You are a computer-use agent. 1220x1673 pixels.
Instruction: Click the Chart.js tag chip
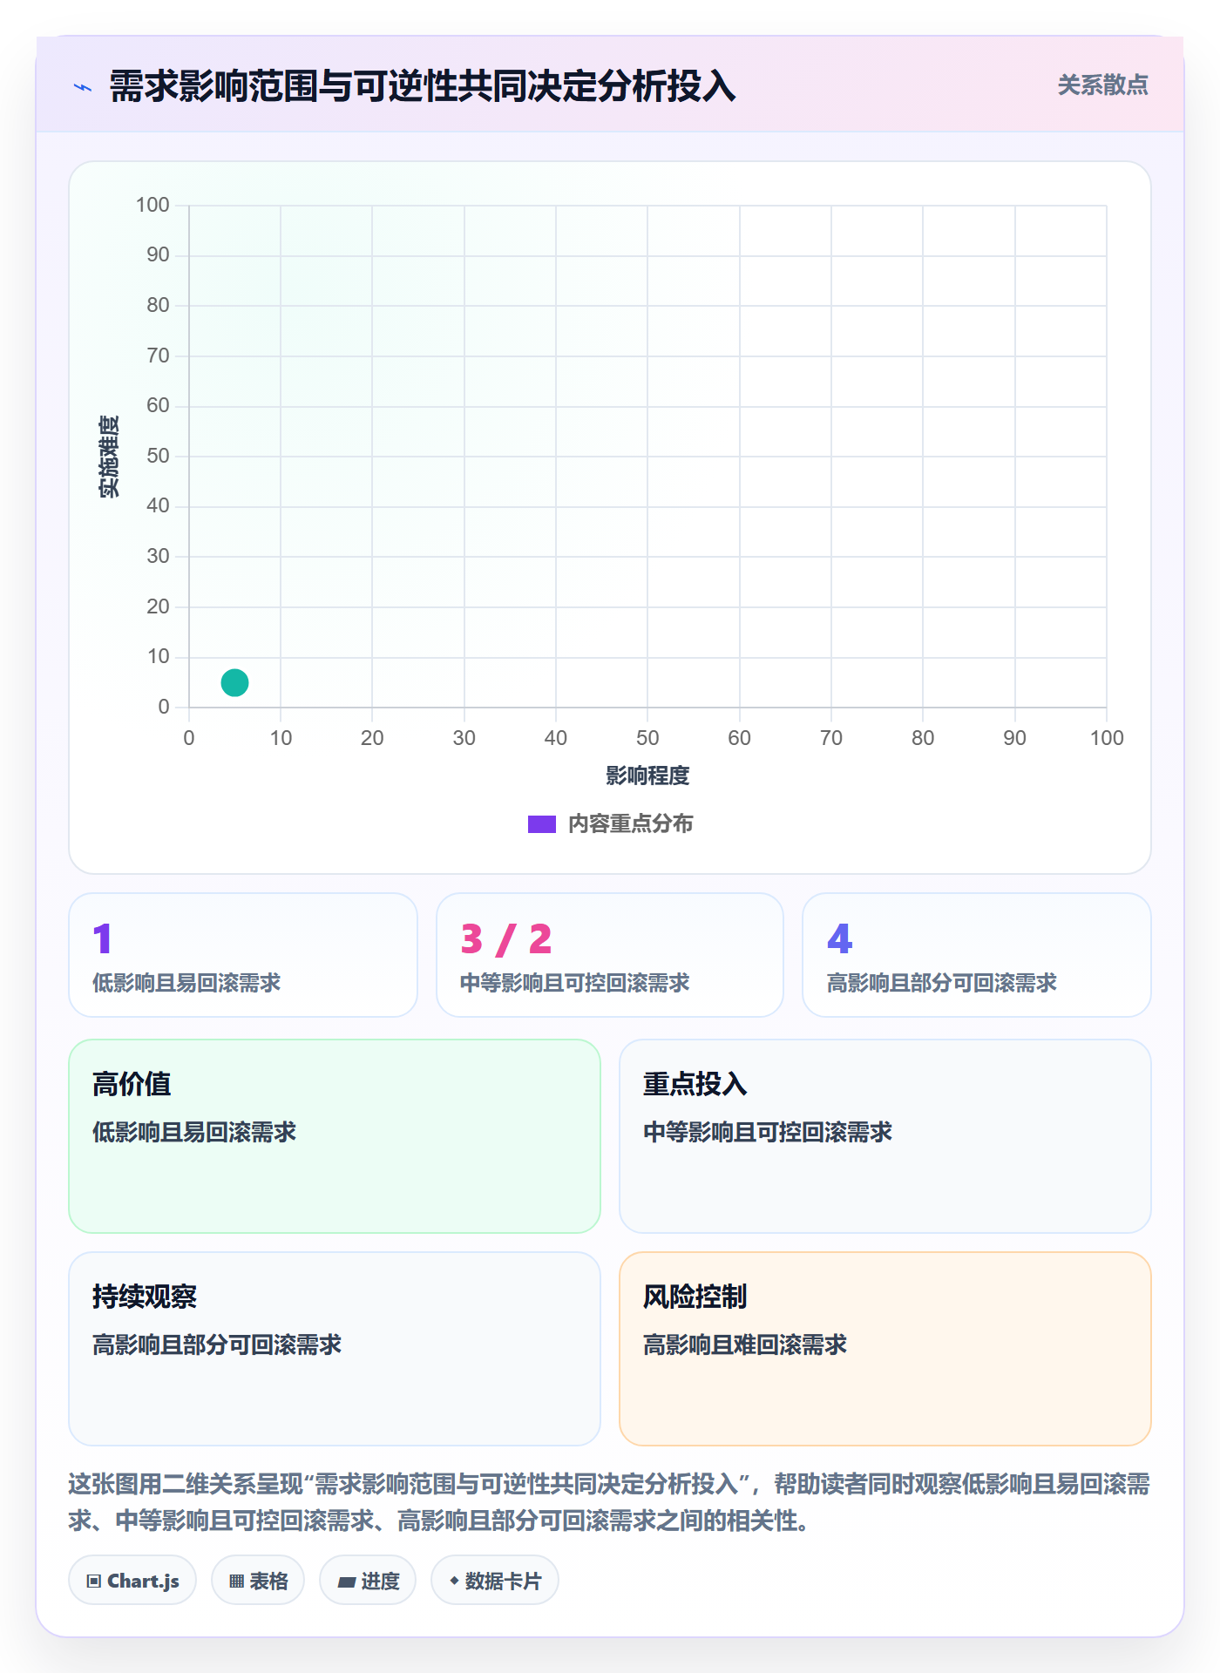132,1581
